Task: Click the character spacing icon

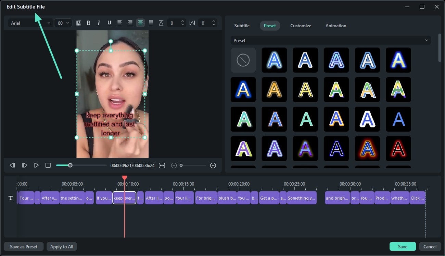Action: pyautogui.click(x=192, y=23)
